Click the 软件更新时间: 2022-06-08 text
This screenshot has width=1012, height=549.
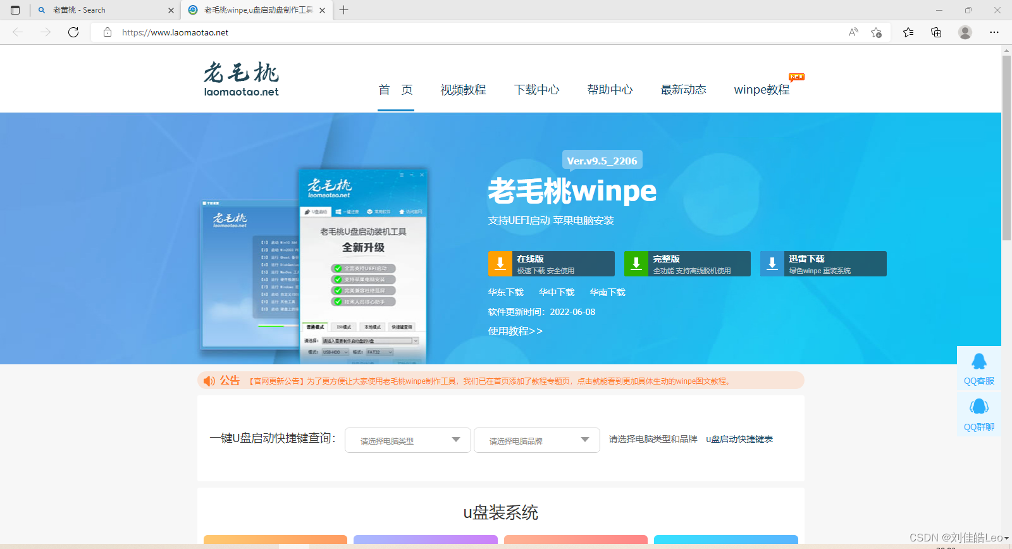(541, 312)
